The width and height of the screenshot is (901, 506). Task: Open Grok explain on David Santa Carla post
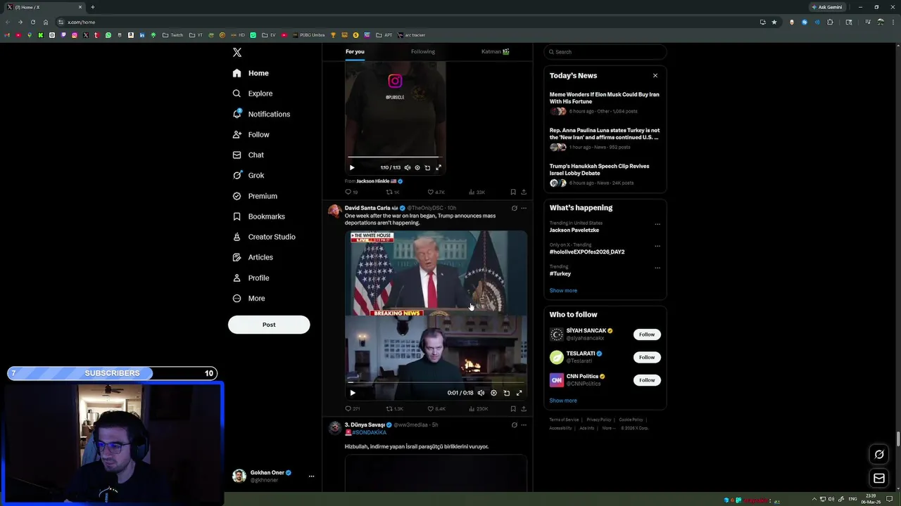point(514,208)
